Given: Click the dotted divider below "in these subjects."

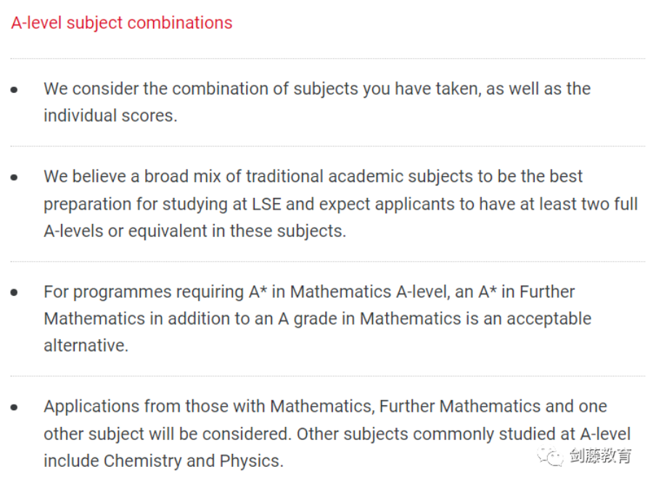Looking at the screenshot, I should click(x=326, y=261).
